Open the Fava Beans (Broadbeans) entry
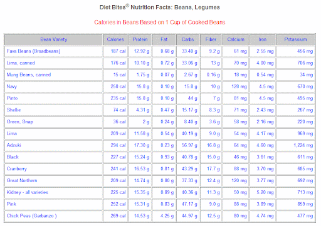This screenshot has height=226, width=321. click(33, 51)
